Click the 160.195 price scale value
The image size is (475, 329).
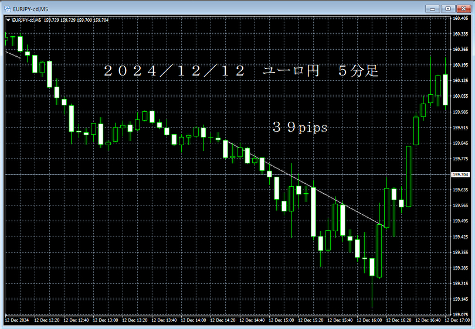(x=460, y=65)
